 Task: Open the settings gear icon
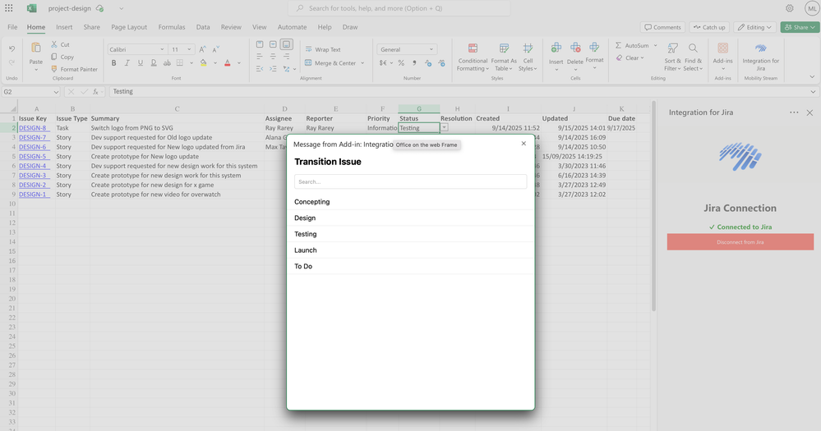click(x=790, y=8)
